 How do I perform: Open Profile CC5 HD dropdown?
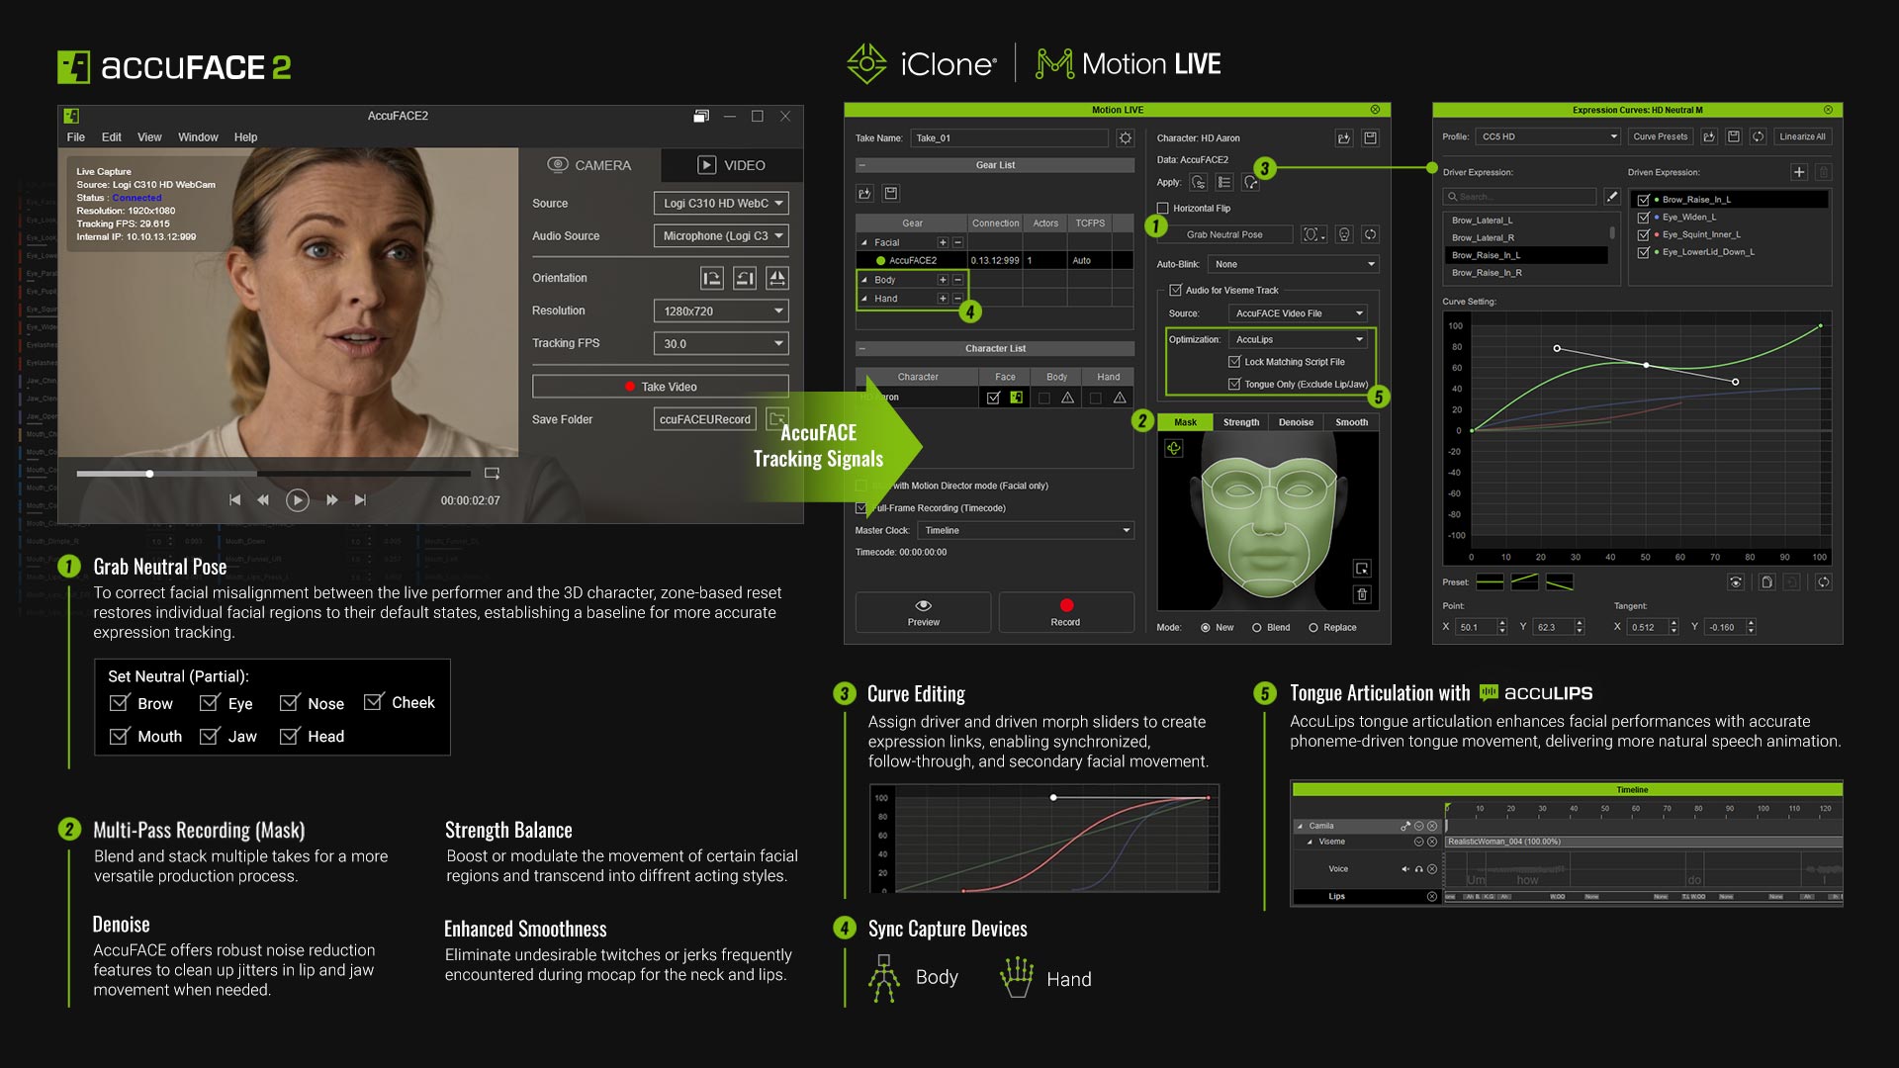(x=1548, y=136)
